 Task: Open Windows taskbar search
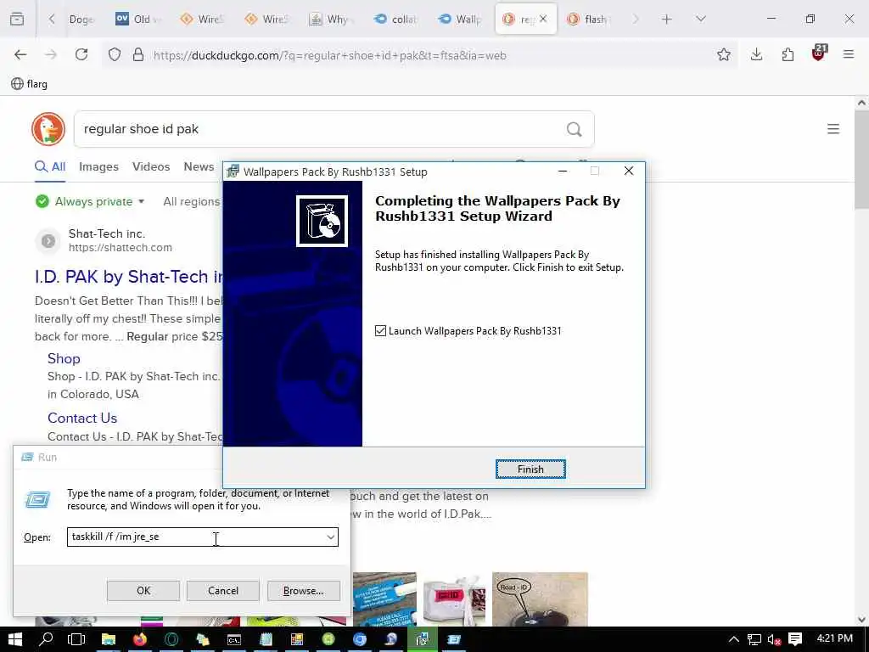[x=46, y=639]
